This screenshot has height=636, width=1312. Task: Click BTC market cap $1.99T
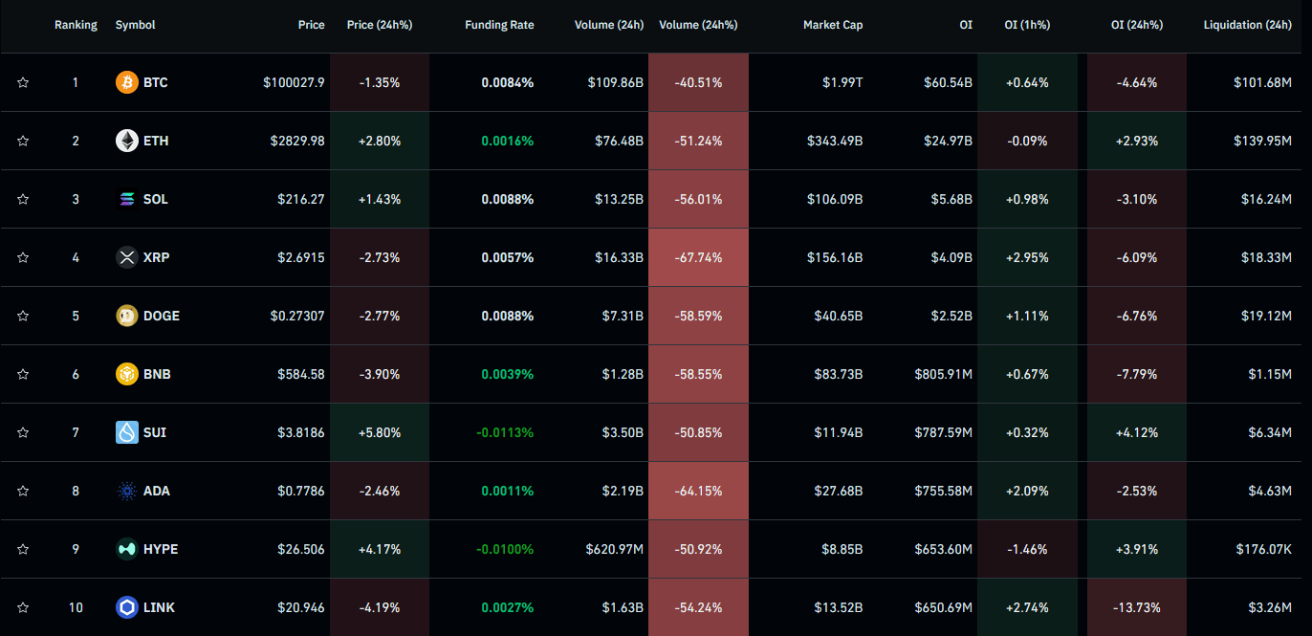[x=842, y=83]
